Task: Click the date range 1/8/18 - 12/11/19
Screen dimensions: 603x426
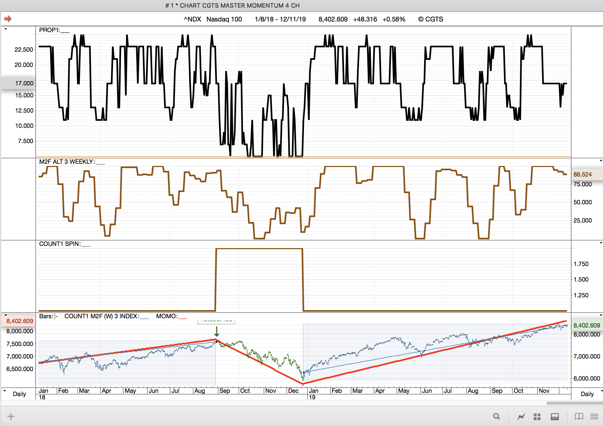Action: pyautogui.click(x=280, y=19)
